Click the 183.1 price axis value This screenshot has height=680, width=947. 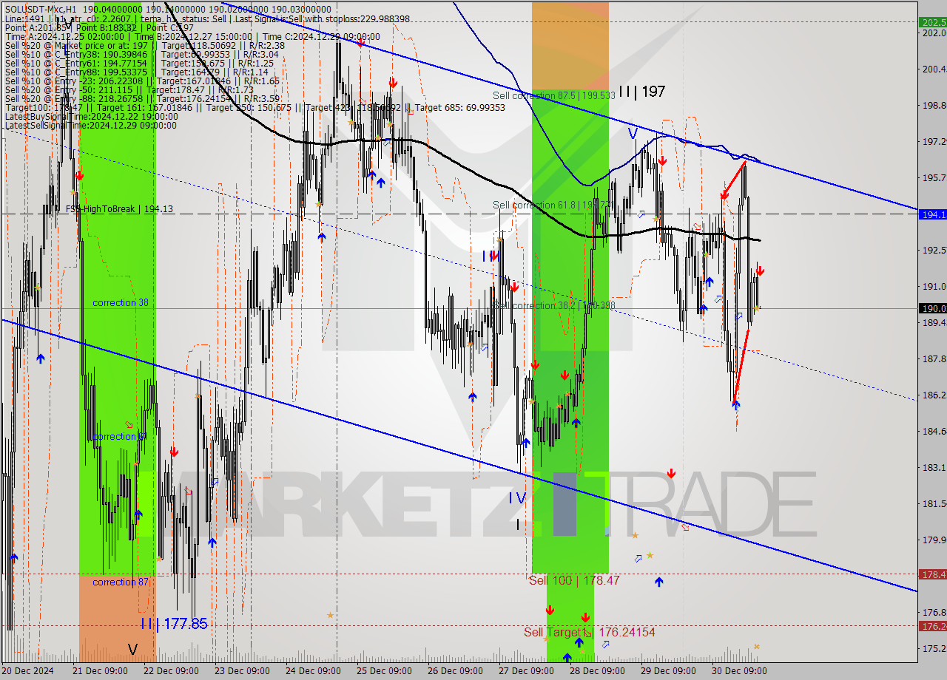(934, 467)
